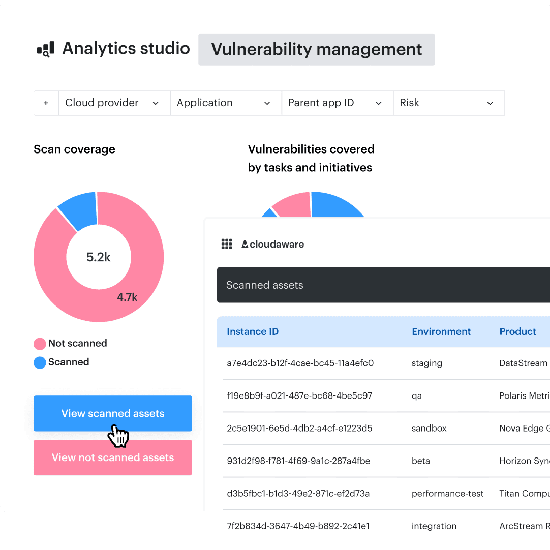Image resolution: width=550 pixels, height=550 pixels.
Task: Click the Analytics studio title
Action: click(x=126, y=48)
